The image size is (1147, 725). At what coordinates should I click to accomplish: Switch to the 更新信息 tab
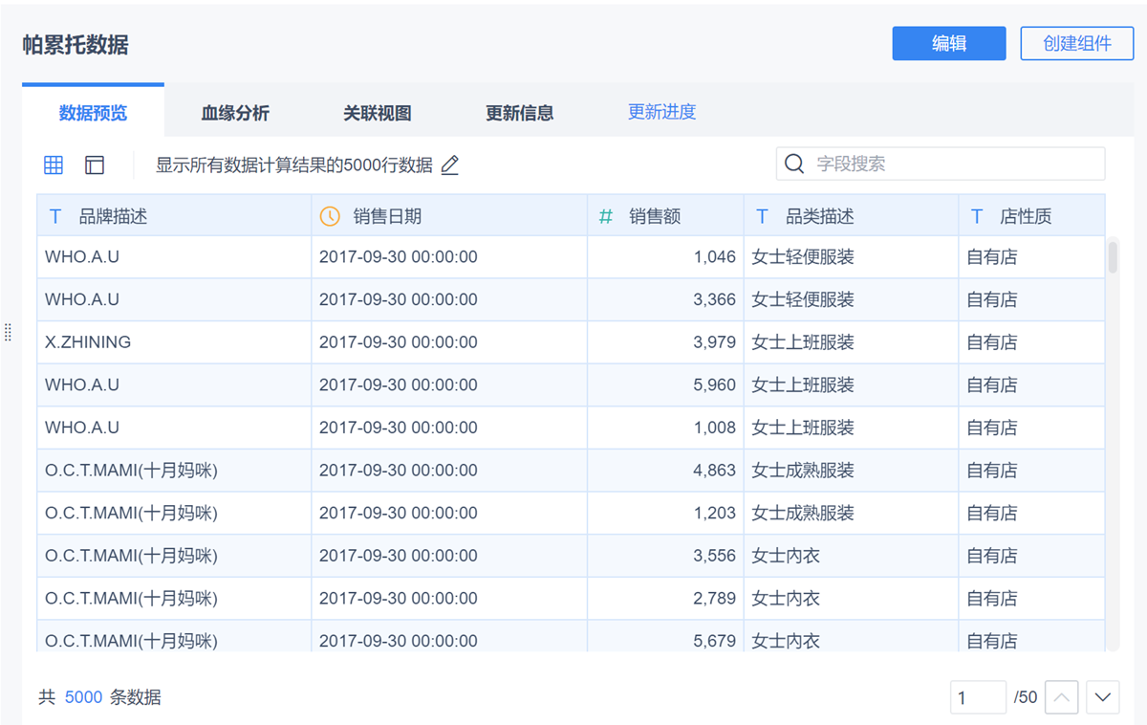[519, 113]
